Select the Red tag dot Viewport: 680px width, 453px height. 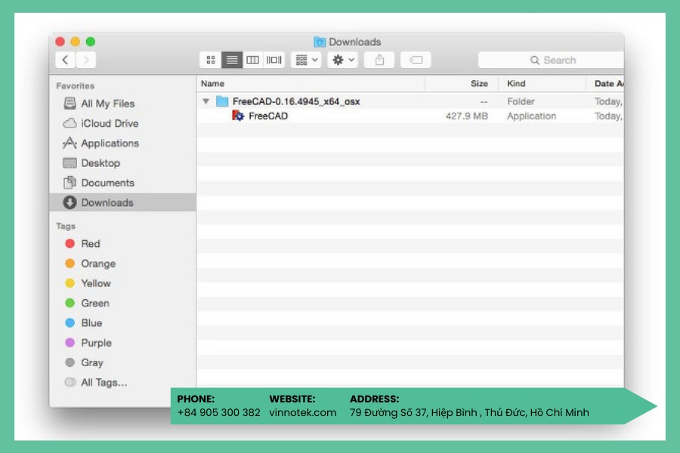(70, 244)
